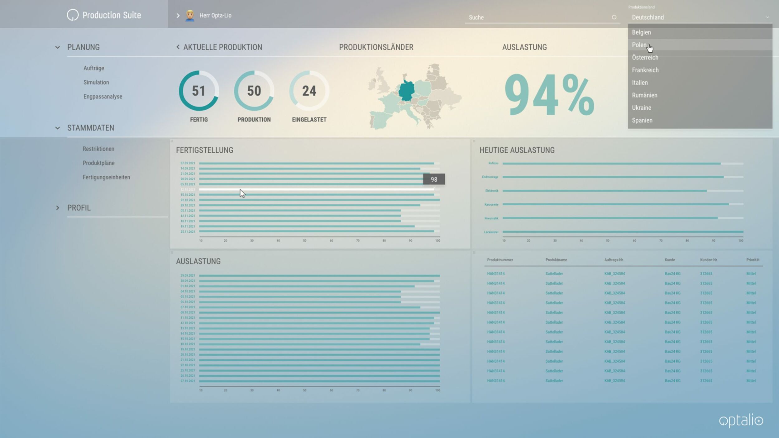Click the Herr Opta-Lio user avatar
779x438 pixels.
[x=190, y=15]
